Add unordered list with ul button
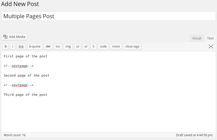This screenshot has height=140, width=217. (x=78, y=46)
